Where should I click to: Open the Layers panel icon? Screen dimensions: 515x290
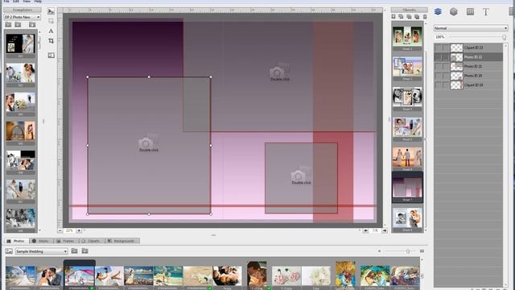[438, 12]
